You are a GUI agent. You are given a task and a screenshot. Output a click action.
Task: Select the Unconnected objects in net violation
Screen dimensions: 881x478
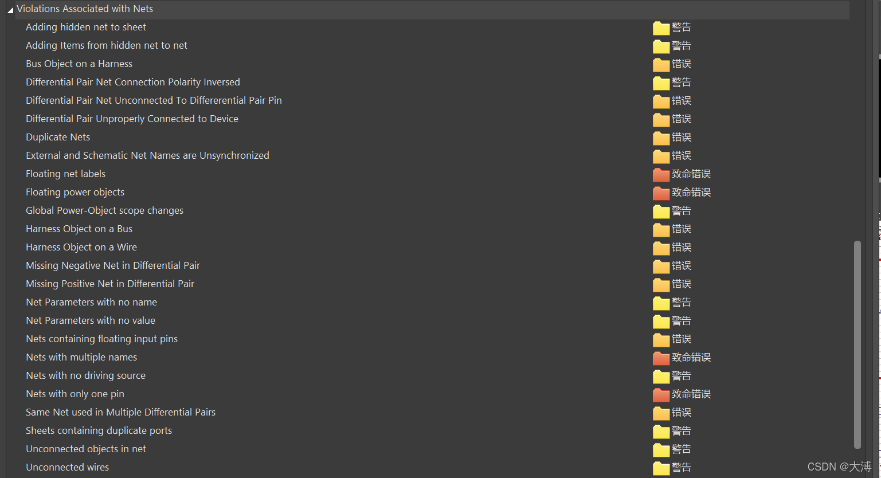click(86, 449)
